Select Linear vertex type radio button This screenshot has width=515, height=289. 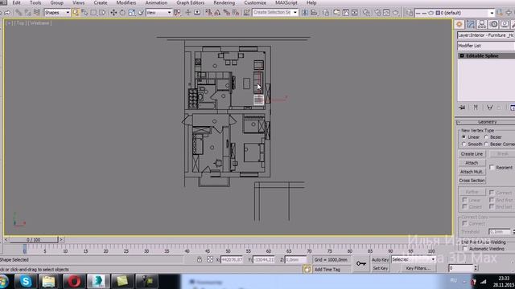463,137
